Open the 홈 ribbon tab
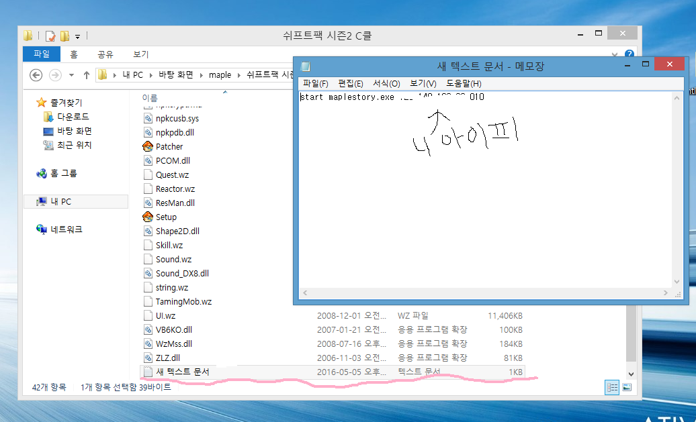This screenshot has height=422, width=696. click(73, 54)
